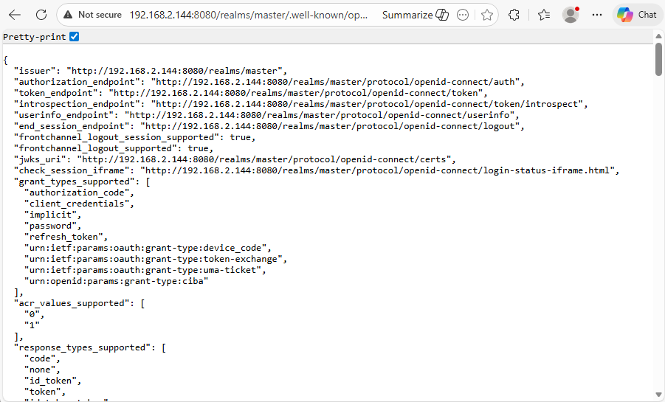Open the circled three-dots address bar icon
Image resolution: width=665 pixels, height=402 pixels.
463,15
